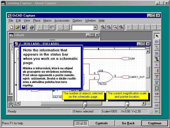Screen dimensions: 170x128
Task: Click the Print toolbar icon
Action: 32,27
